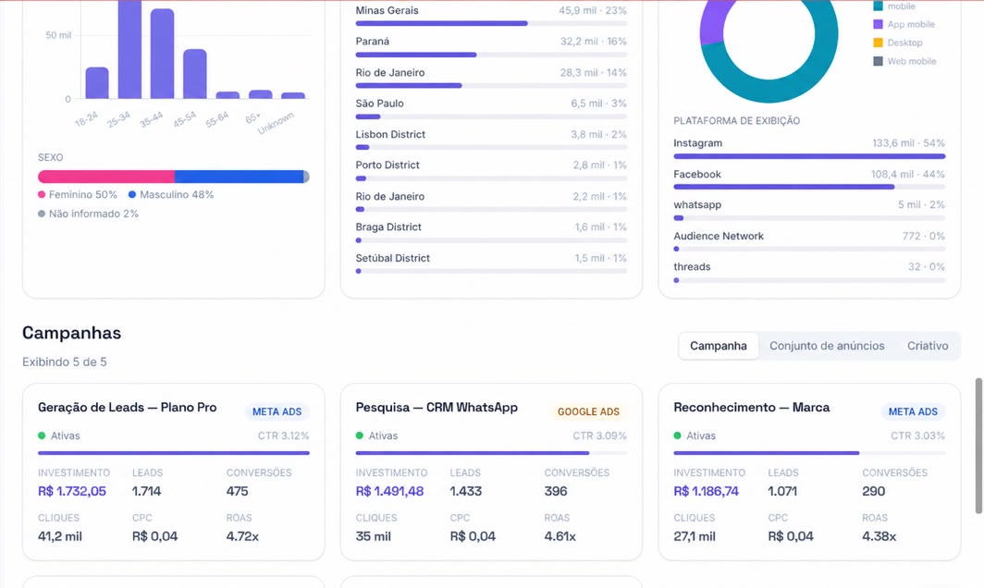Screen dimensions: 984x588
Task: Click the 18-24 age bar
Action: pos(96,83)
